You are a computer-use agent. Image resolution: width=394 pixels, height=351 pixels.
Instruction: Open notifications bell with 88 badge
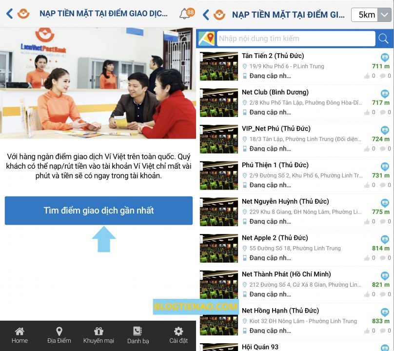tap(186, 13)
